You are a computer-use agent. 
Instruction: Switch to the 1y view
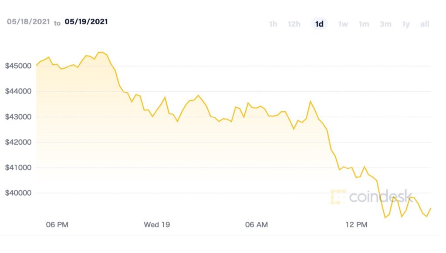[406, 24]
